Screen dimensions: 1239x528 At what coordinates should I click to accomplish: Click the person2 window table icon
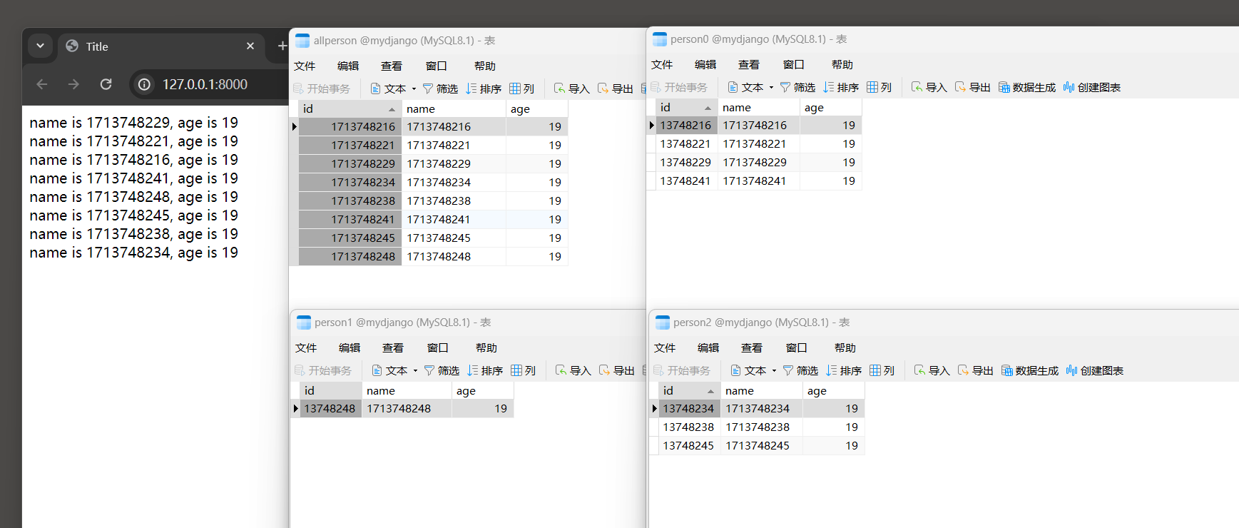662,322
